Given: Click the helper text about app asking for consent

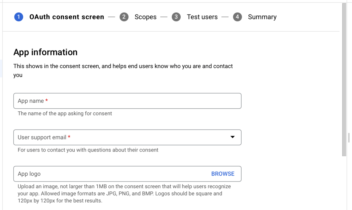Looking at the screenshot, I should 65,113.
